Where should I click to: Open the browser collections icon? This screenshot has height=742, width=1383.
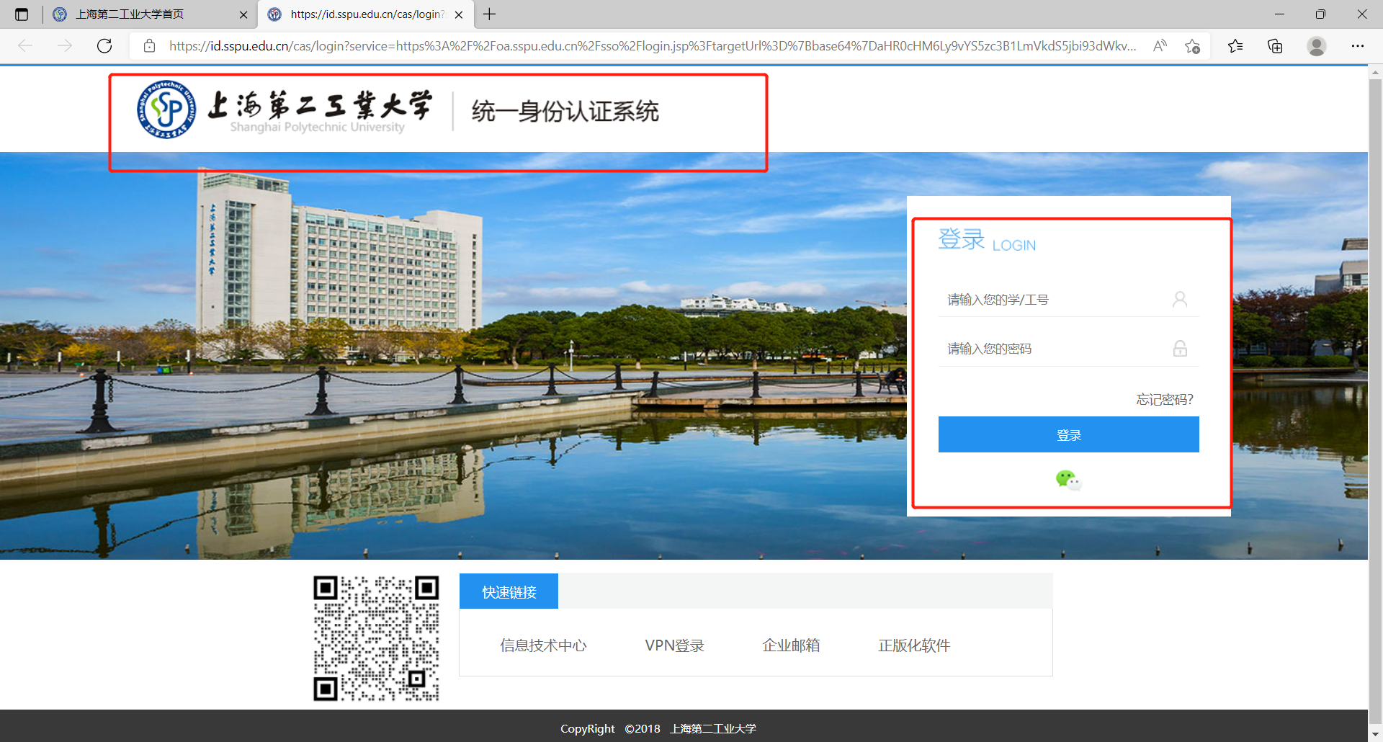1275,46
